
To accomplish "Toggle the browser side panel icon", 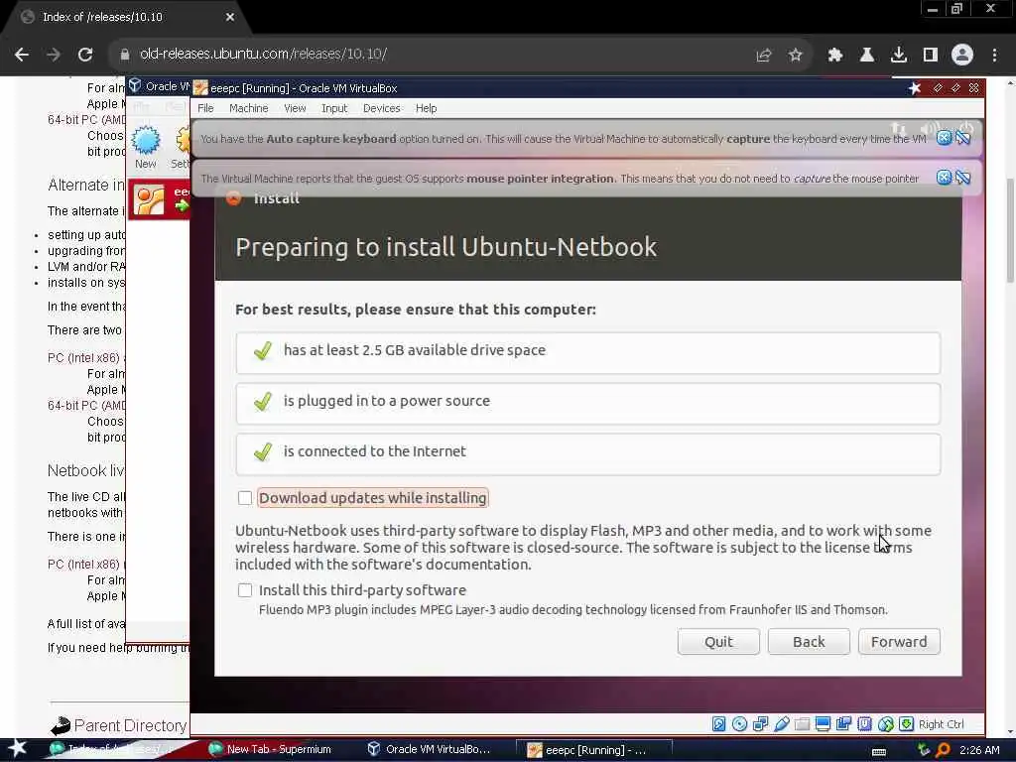I will tap(931, 56).
